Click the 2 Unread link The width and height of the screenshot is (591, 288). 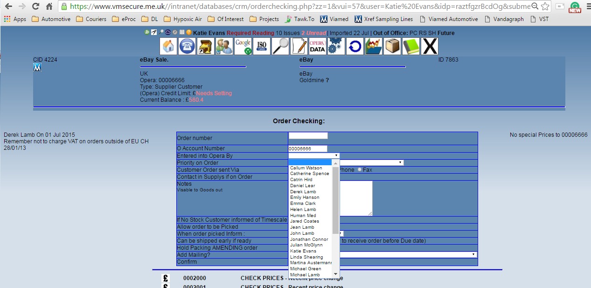pos(313,33)
